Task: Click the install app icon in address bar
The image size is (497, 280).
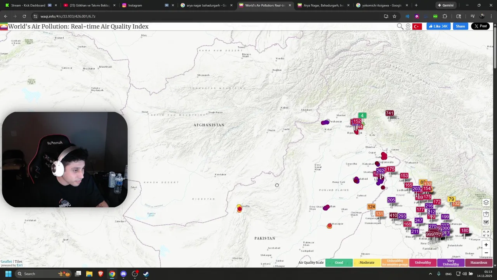Action: pyautogui.click(x=386, y=16)
